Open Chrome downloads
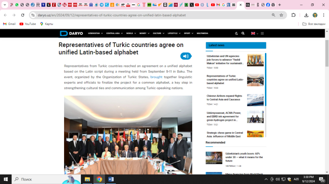This screenshot has width=329, height=184. [x=306, y=15]
